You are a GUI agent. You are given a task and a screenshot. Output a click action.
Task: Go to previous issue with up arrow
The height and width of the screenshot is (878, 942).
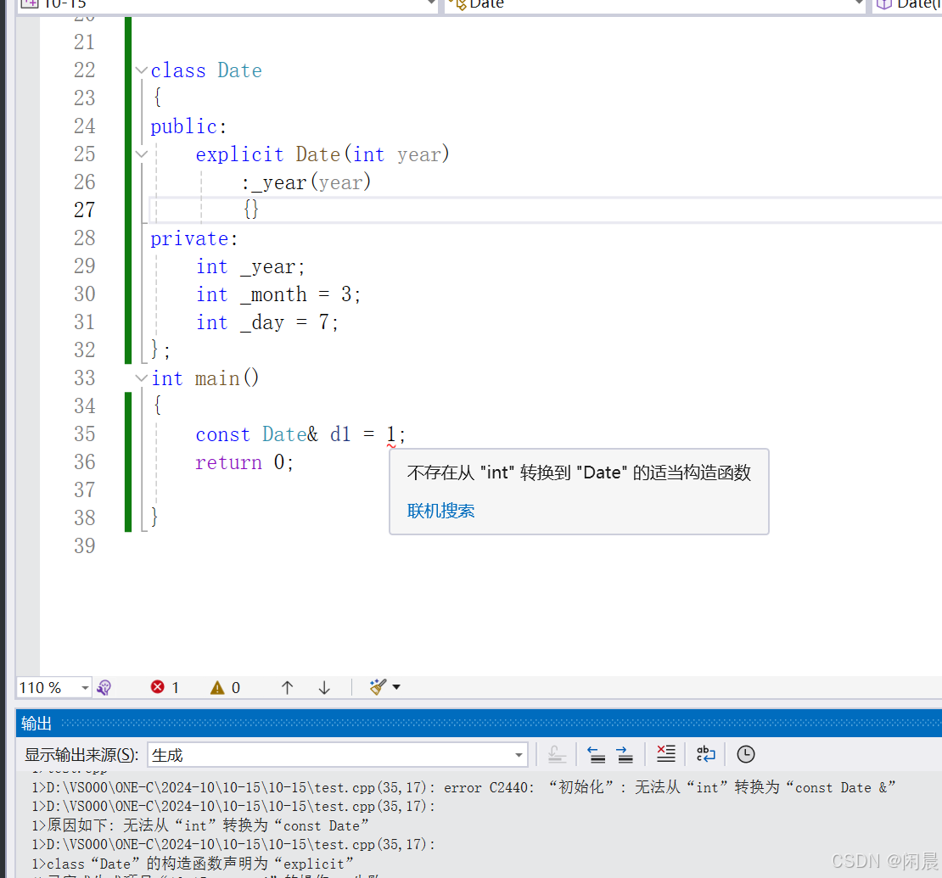[287, 687]
